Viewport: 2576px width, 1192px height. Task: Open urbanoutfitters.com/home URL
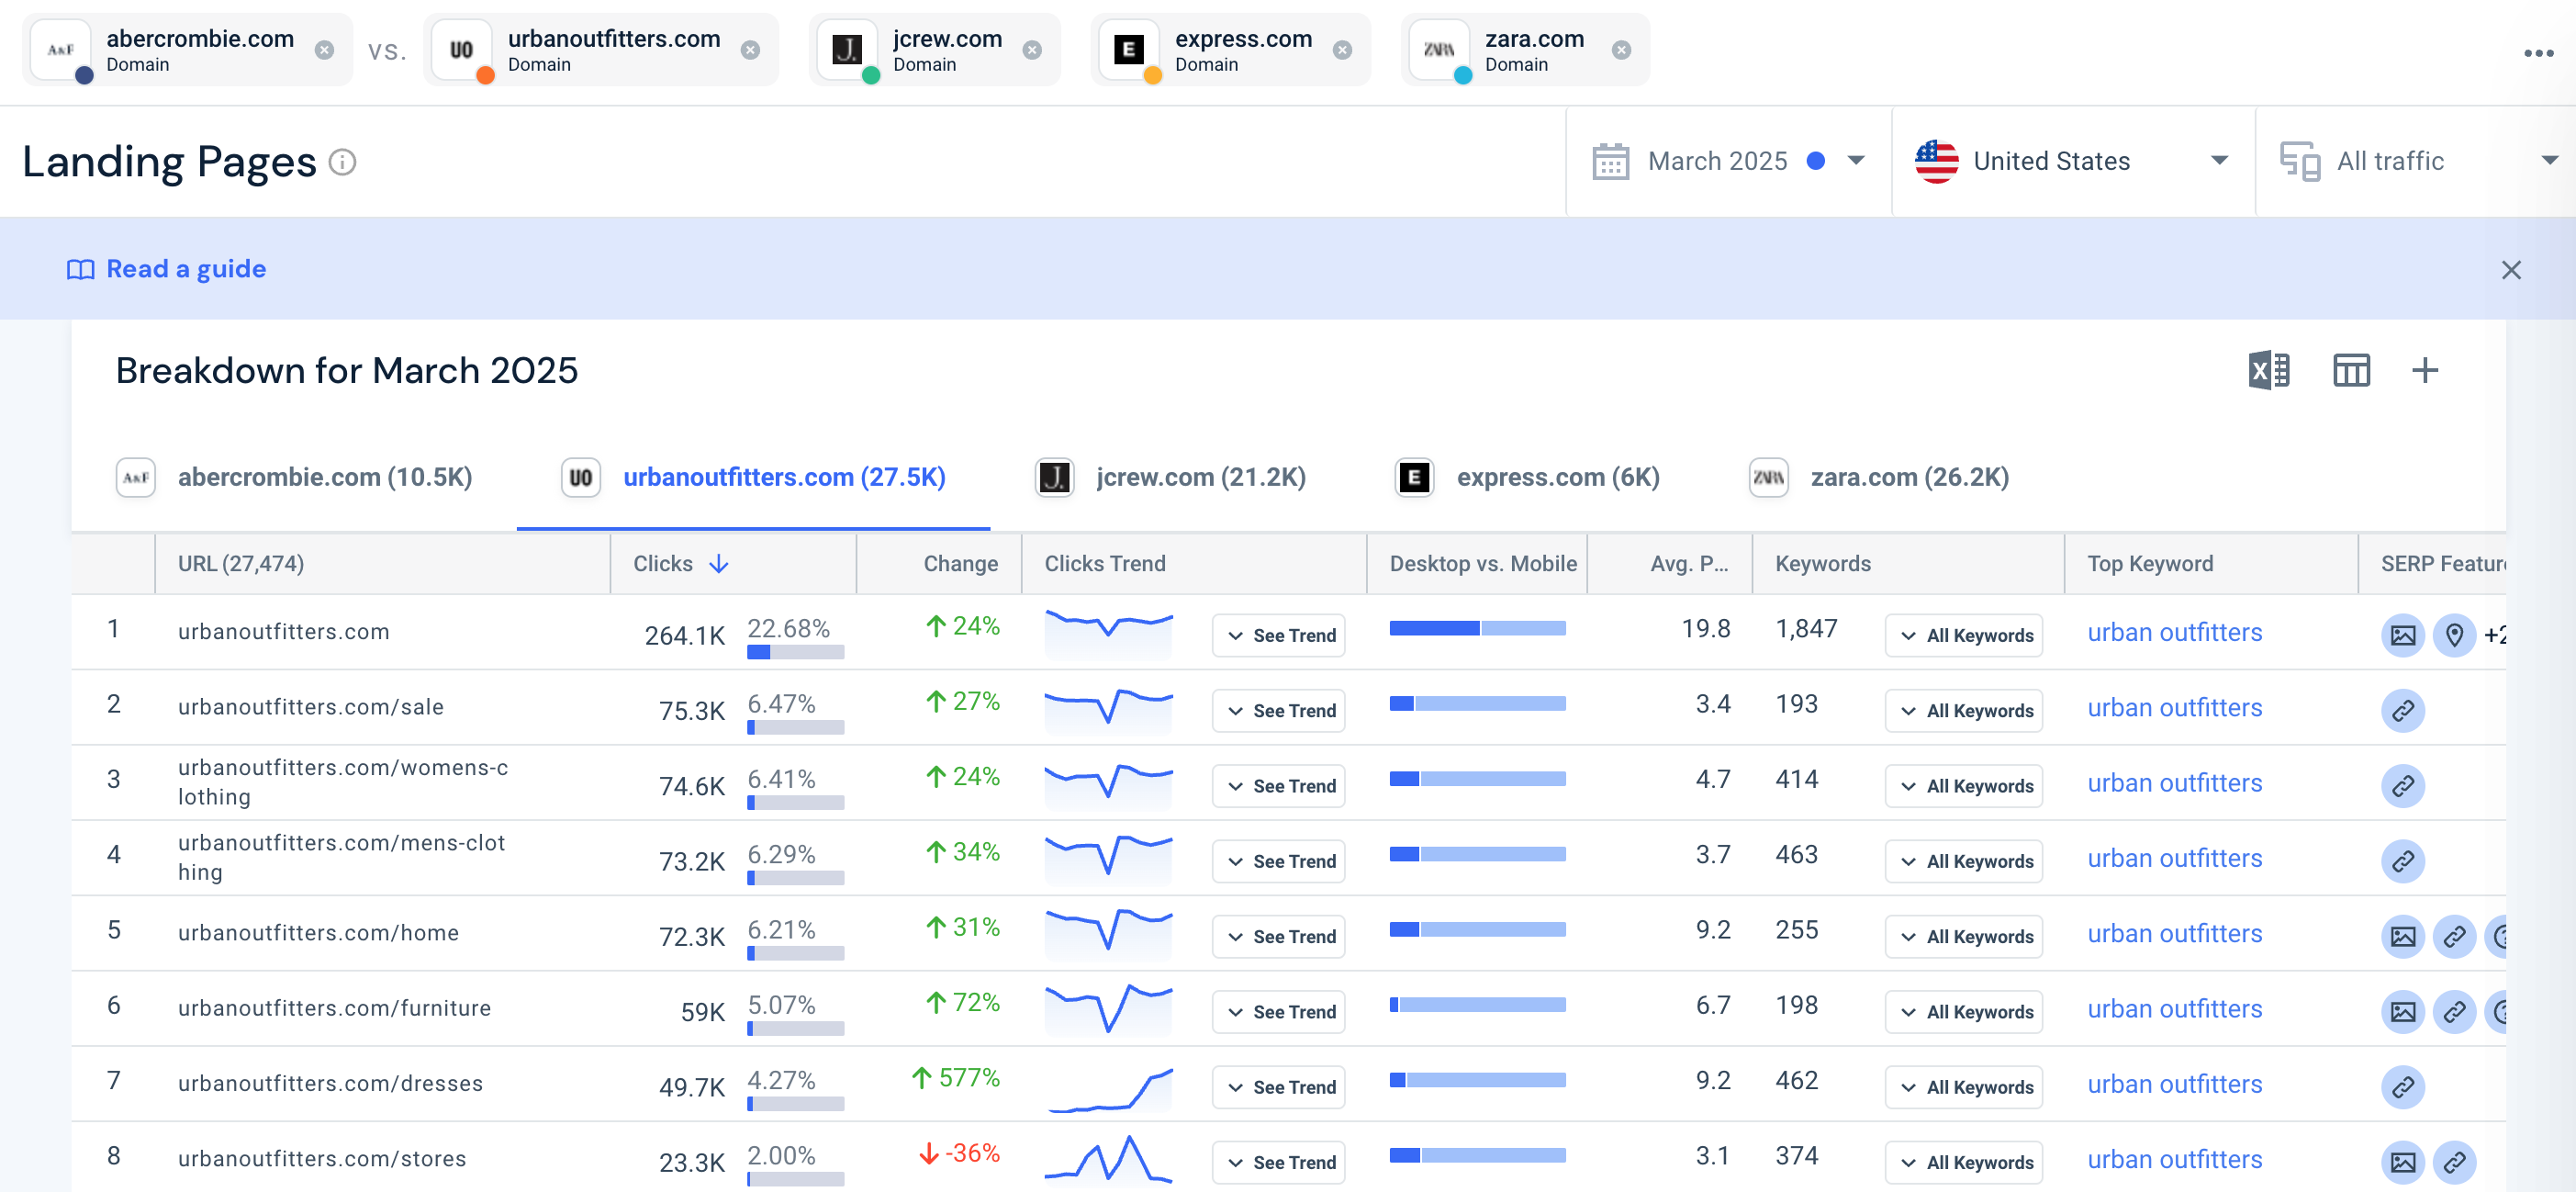(318, 933)
